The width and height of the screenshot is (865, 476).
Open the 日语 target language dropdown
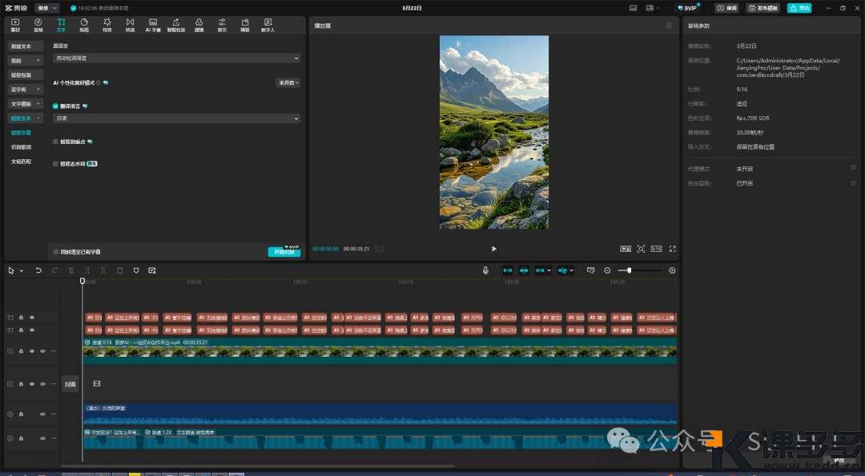point(176,118)
